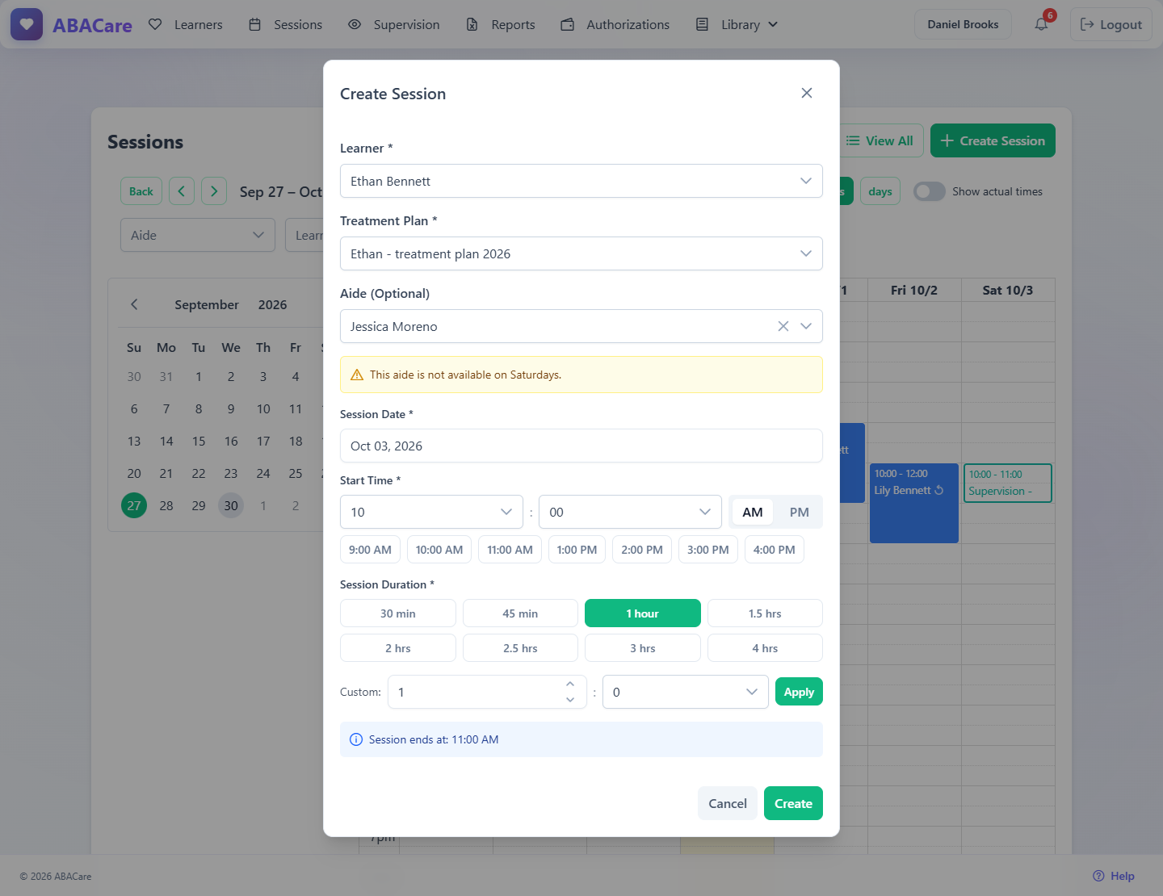The height and width of the screenshot is (896, 1163).
Task: Pick the 9:00 AM quick start time
Action: pos(370,550)
